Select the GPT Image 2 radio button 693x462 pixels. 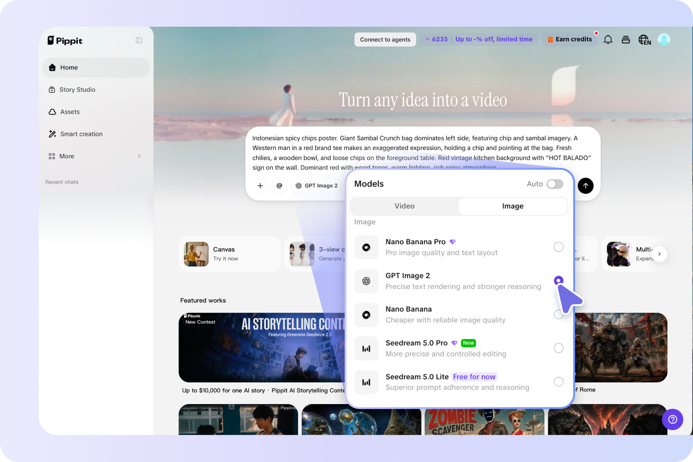tap(558, 281)
